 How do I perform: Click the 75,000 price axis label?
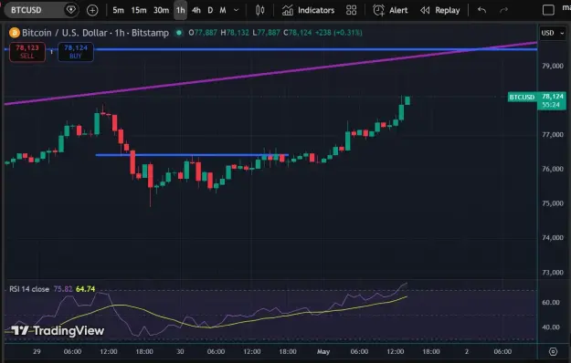click(x=553, y=203)
